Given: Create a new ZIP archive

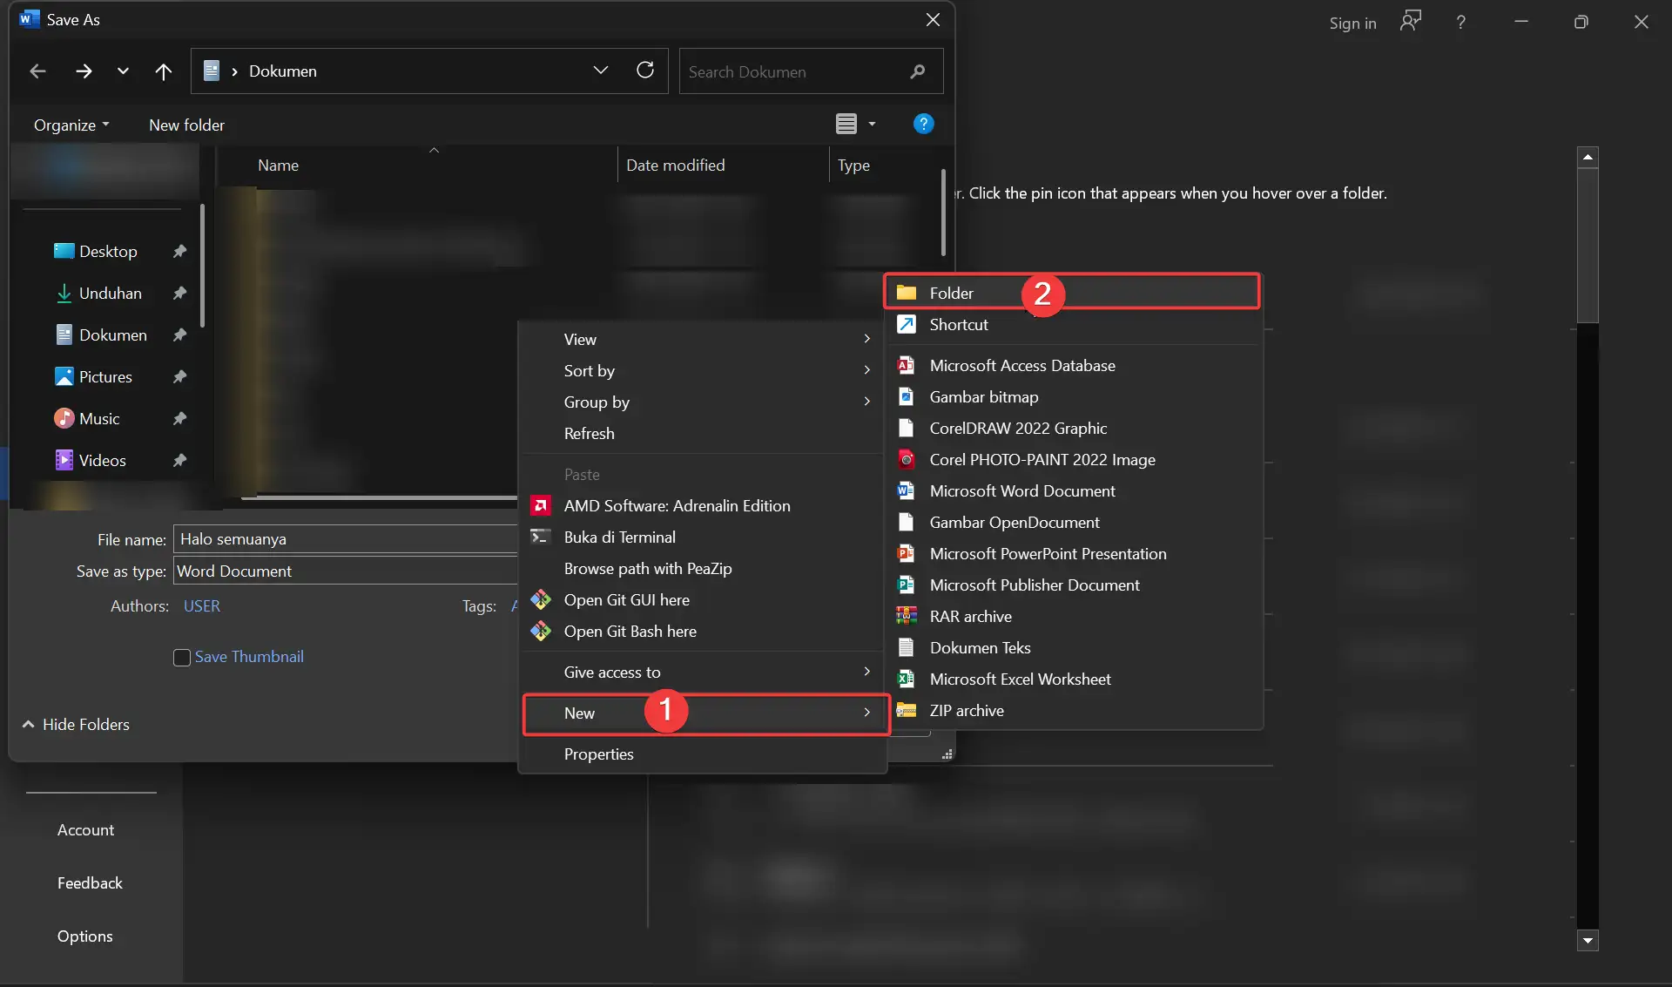Looking at the screenshot, I should [966, 710].
